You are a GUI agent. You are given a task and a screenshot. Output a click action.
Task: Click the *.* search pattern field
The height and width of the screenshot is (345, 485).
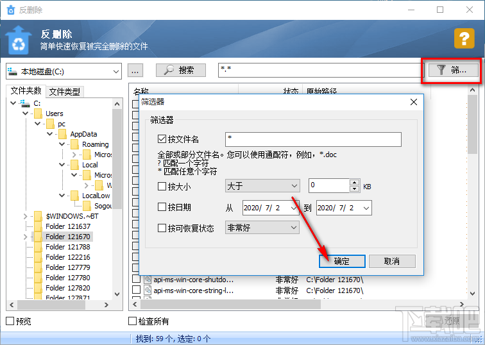point(320,70)
